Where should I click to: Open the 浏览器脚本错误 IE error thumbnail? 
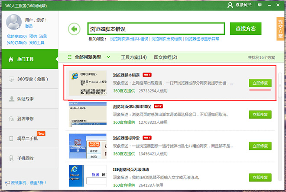[x=88, y=83]
